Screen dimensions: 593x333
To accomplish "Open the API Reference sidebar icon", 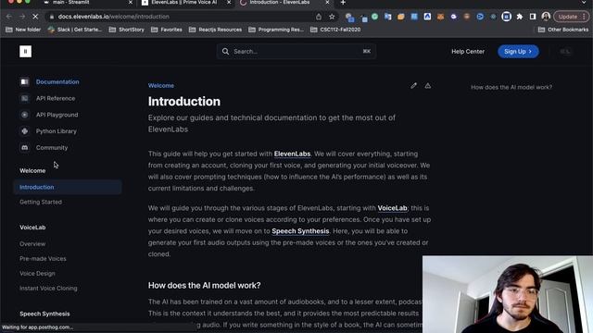I will [25, 98].
